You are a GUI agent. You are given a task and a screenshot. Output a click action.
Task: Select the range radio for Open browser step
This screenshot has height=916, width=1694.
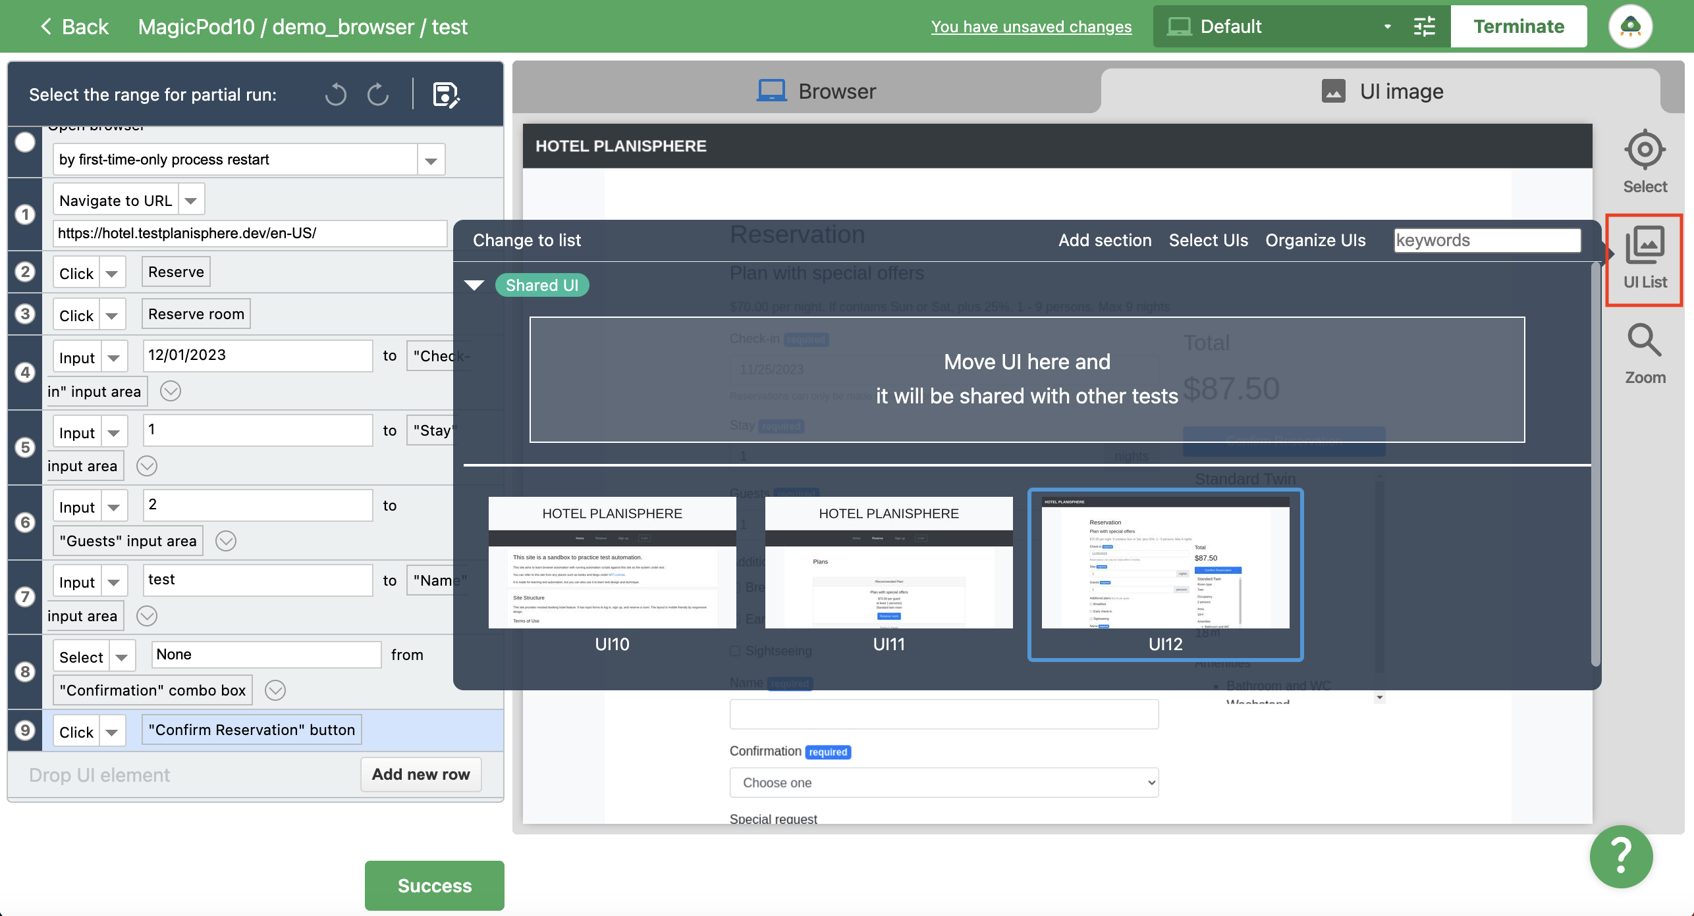click(25, 142)
